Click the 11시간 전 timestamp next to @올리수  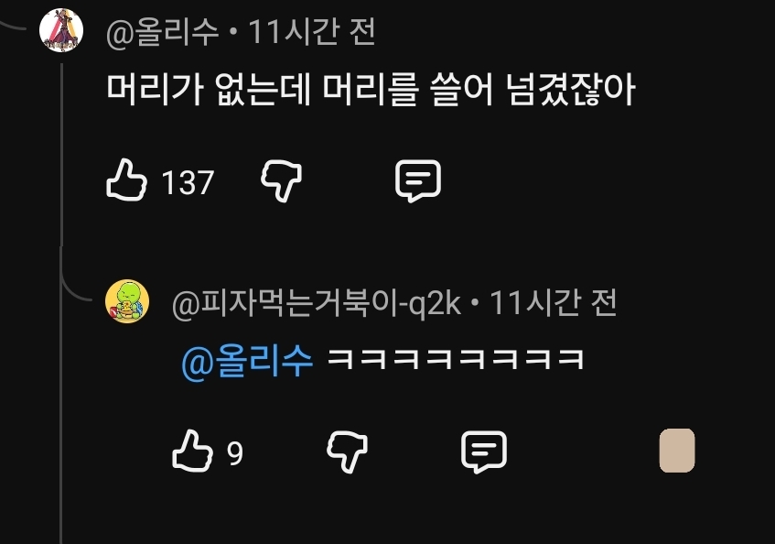(311, 32)
